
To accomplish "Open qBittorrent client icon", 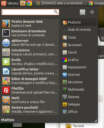I will 6,43.
